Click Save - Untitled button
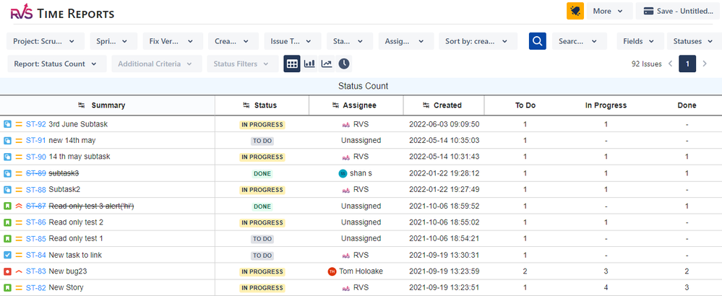 679,11
